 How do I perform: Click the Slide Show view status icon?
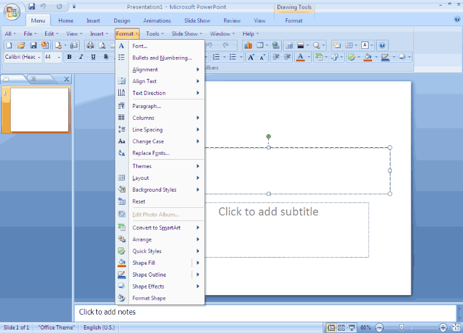(x=352, y=328)
